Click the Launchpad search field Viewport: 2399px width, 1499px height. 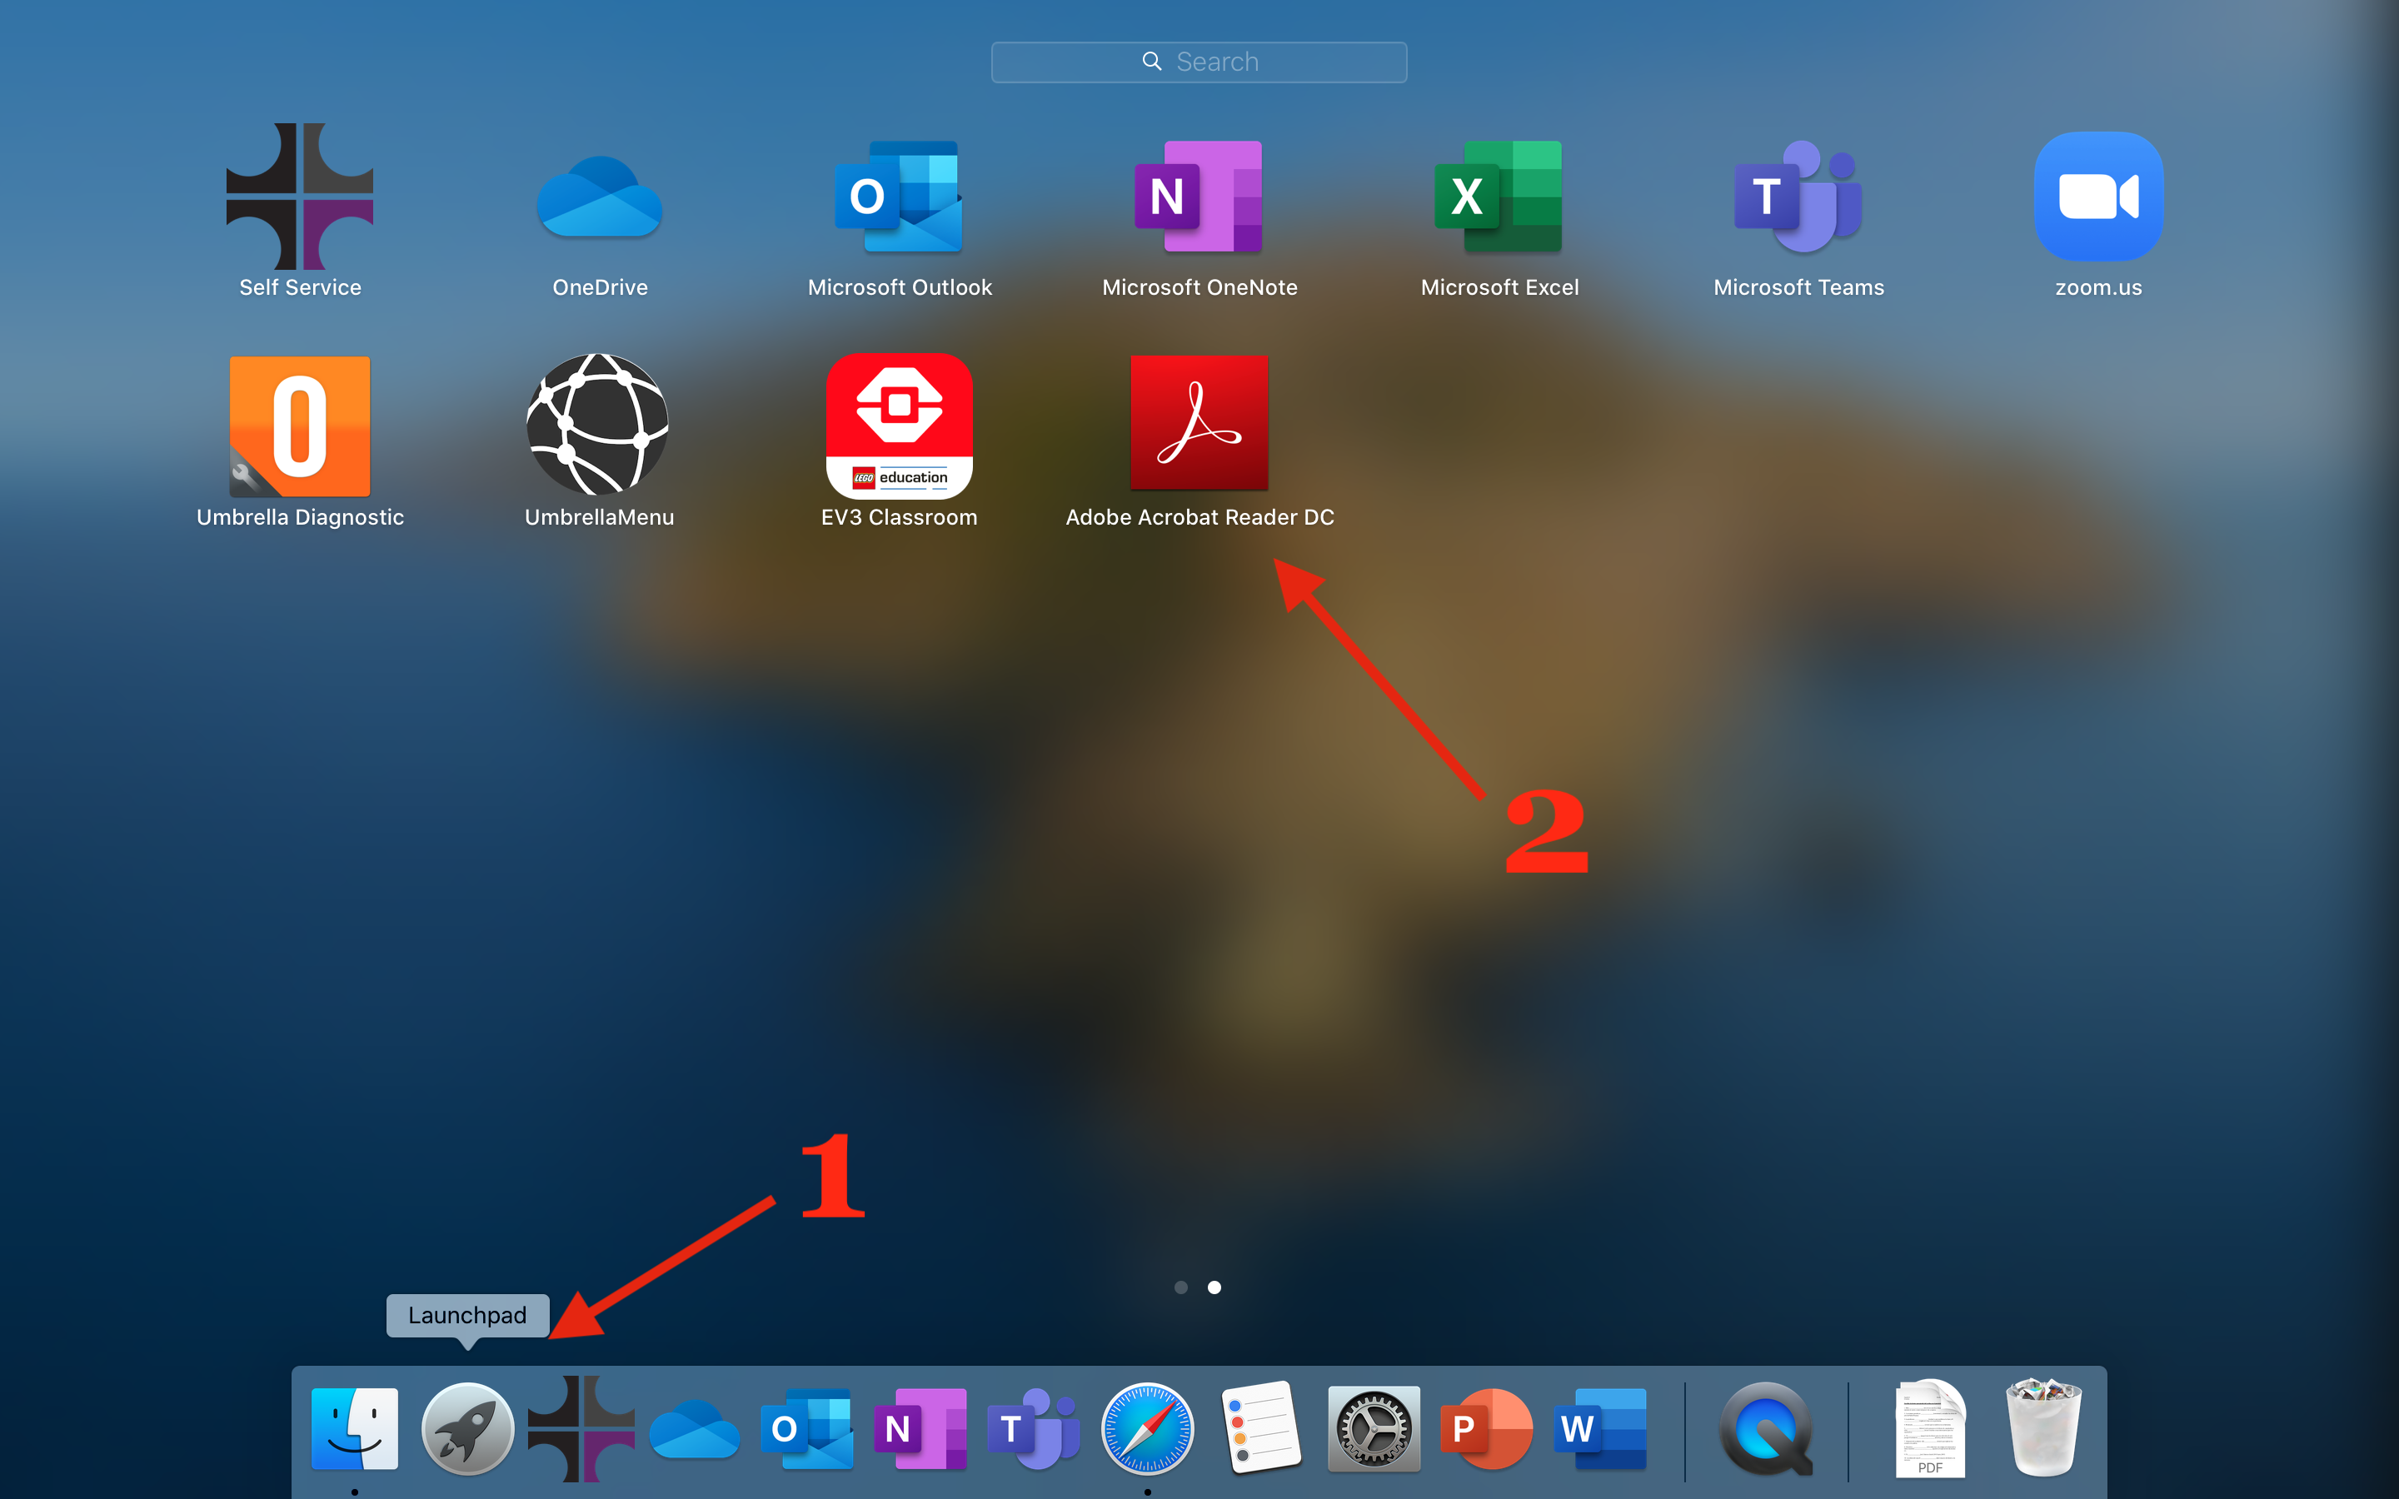(x=1199, y=62)
